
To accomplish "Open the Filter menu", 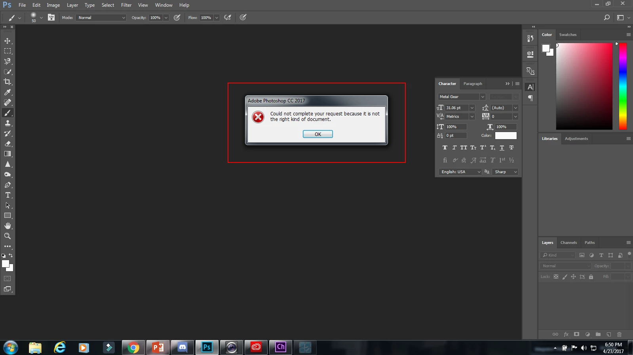I will (x=126, y=5).
